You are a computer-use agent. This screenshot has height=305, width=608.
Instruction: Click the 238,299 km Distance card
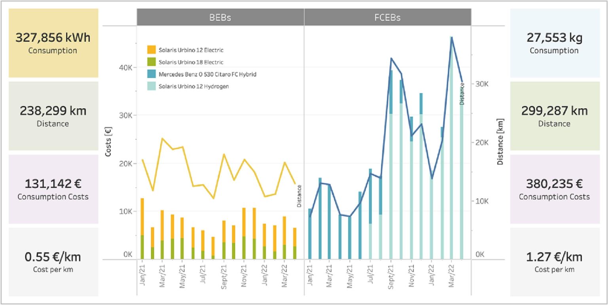click(x=53, y=116)
